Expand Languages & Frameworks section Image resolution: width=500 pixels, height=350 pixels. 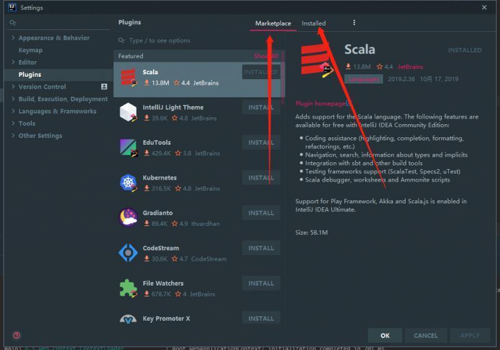[x=13, y=111]
